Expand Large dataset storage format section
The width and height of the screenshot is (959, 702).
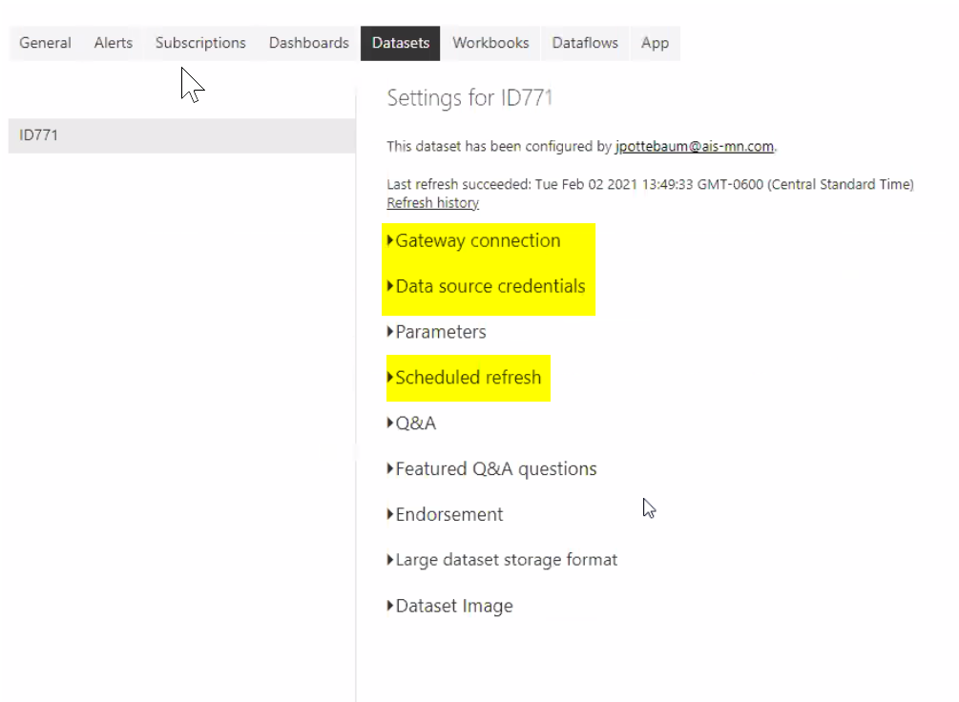pyautogui.click(x=502, y=560)
